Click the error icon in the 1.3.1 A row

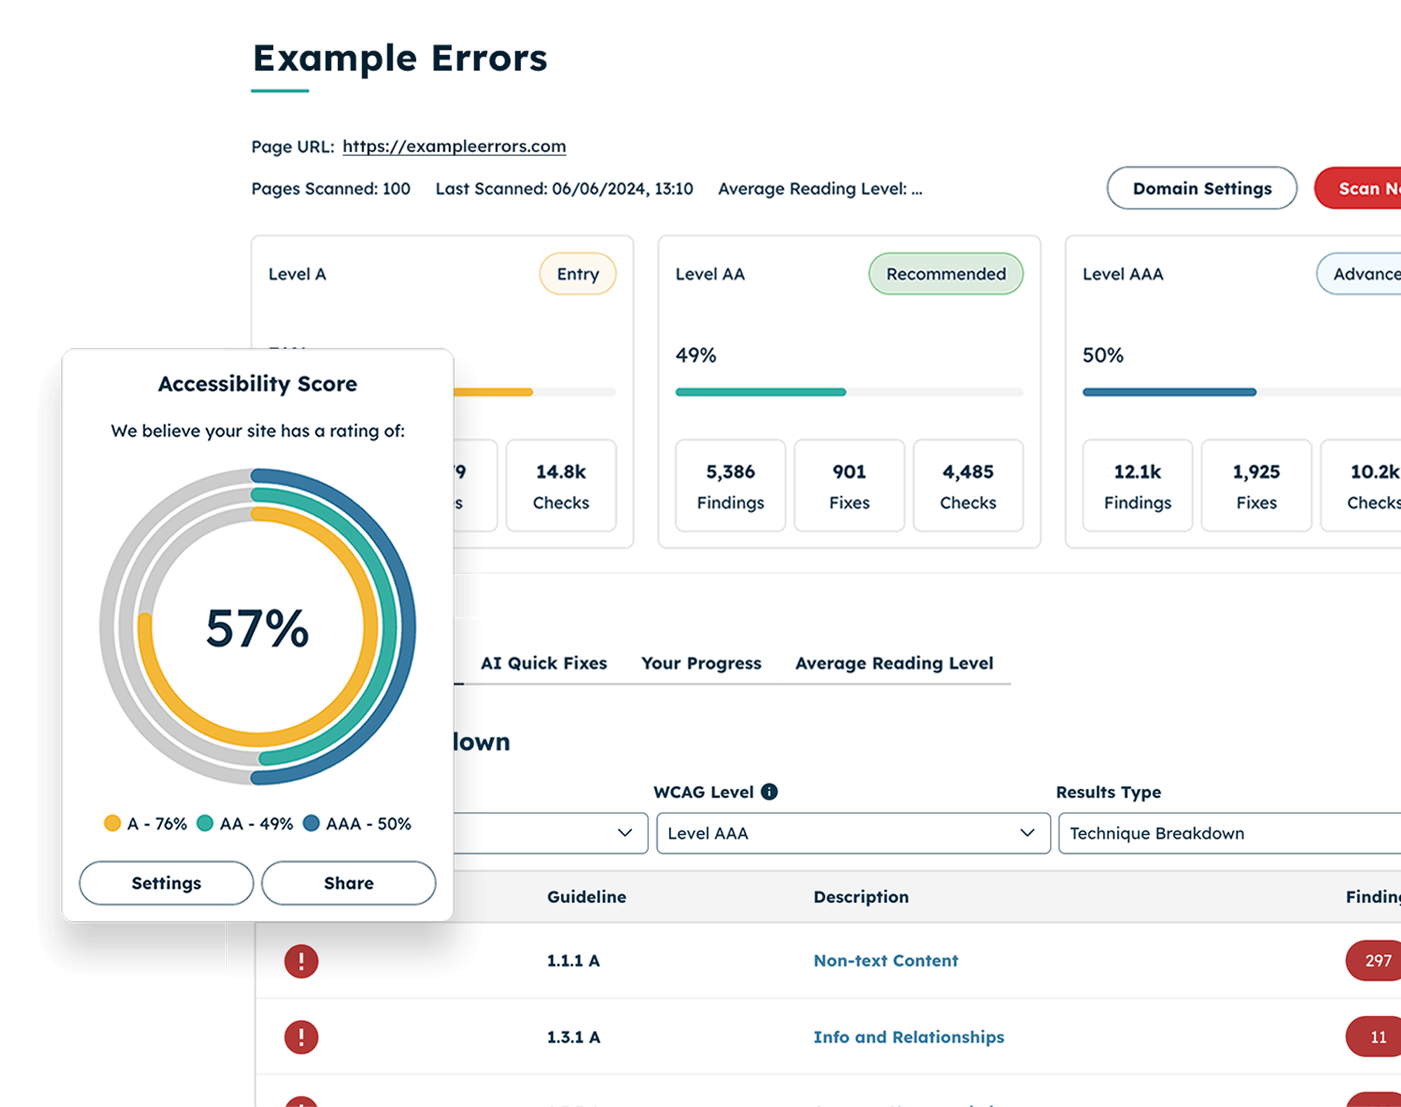(x=301, y=1037)
